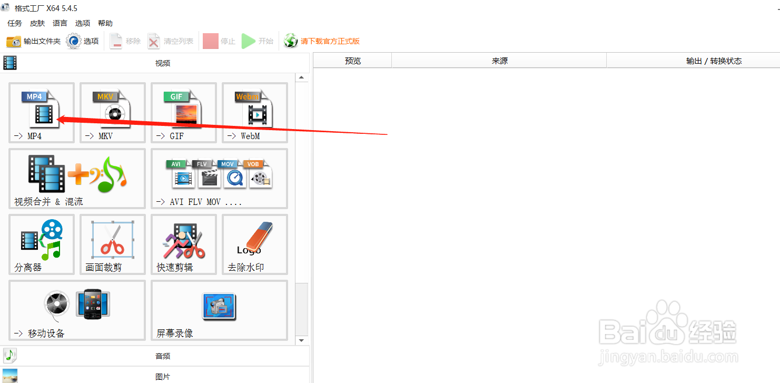Click the scroll up arrow of tool list
The height and width of the screenshot is (383, 780).
pyautogui.click(x=301, y=78)
